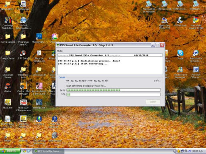This screenshot has width=206, height=154.
Task: Click the PES Sound File Converter title bar icon
Action: (x=58, y=45)
